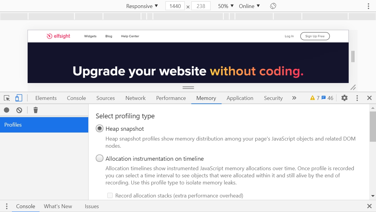The width and height of the screenshot is (376, 212).
Task: Open the Application panel tab
Action: (x=240, y=98)
